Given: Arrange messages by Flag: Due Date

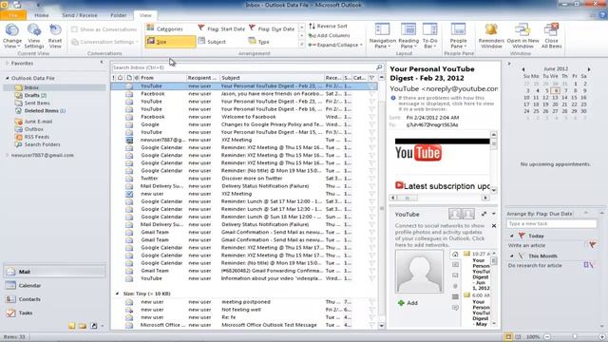Looking at the screenshot, I should pos(272,28).
